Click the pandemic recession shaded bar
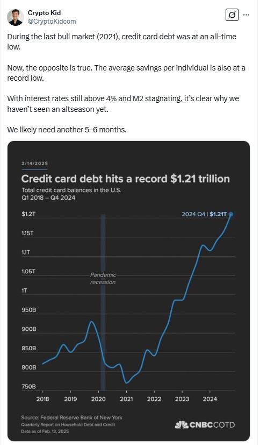Viewport: 260px width, 445px height. pyautogui.click(x=103, y=302)
